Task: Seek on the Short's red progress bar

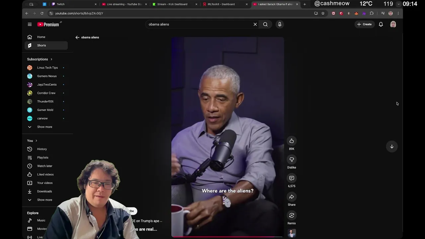Action: pos(227,237)
